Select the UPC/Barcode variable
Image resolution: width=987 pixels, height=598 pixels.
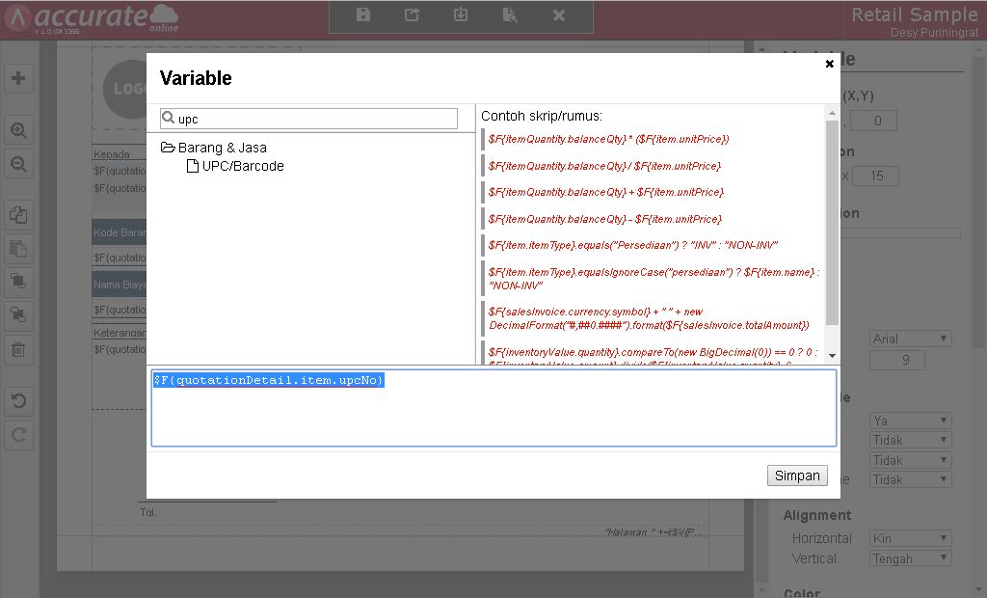tap(242, 166)
